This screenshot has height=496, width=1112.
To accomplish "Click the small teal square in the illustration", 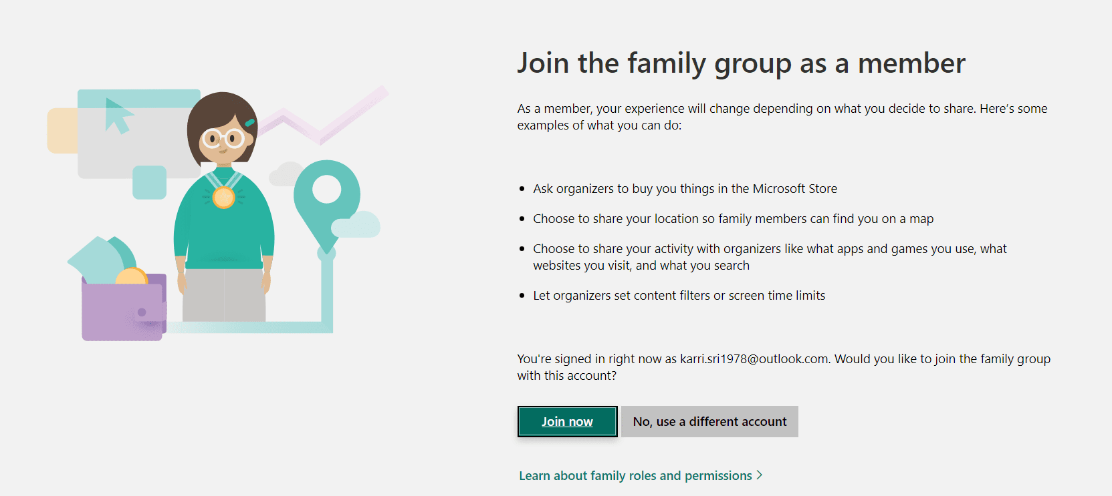I will coord(149,182).
